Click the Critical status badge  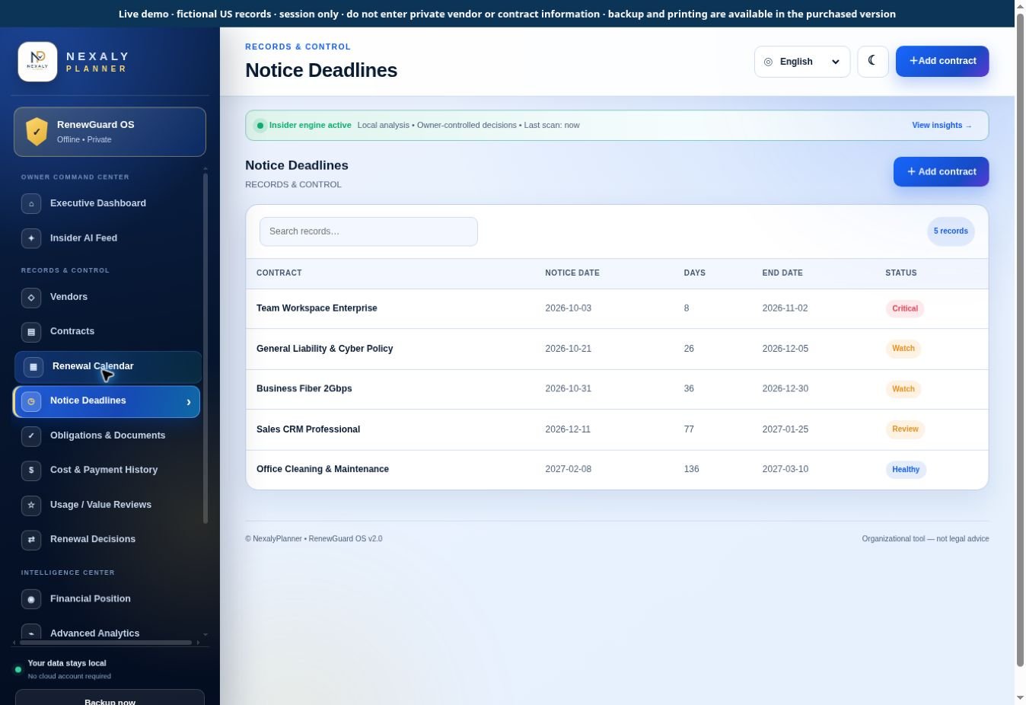(x=904, y=308)
